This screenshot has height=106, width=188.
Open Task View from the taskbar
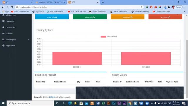pos(64,103)
